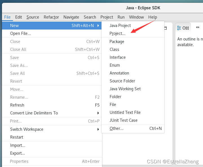This screenshot has width=203, height=167.
Task: Open the Project menu in menu bar
Action: pos(107,17)
